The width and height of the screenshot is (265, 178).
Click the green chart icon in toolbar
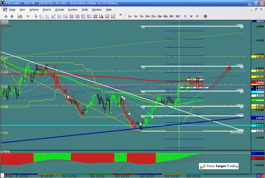pyautogui.click(x=19, y=16)
